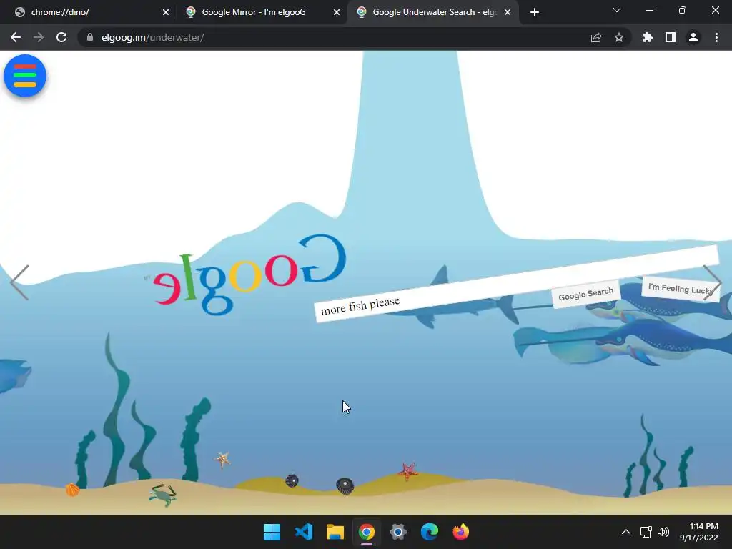
Task: Go back to the previous page
Action: click(16, 37)
